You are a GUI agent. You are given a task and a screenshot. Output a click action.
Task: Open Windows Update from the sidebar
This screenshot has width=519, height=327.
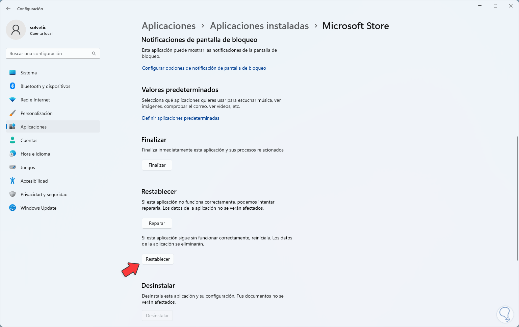(38, 208)
